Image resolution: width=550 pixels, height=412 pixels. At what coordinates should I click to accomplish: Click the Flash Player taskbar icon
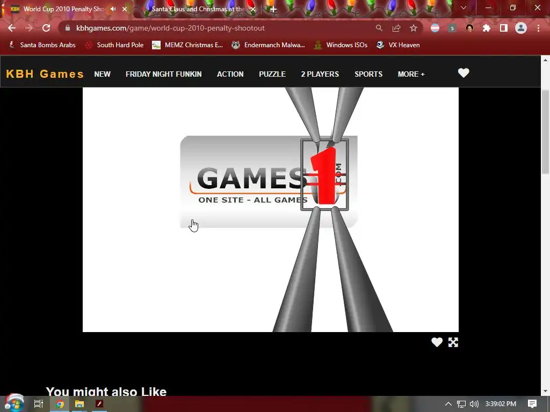pyautogui.click(x=99, y=403)
